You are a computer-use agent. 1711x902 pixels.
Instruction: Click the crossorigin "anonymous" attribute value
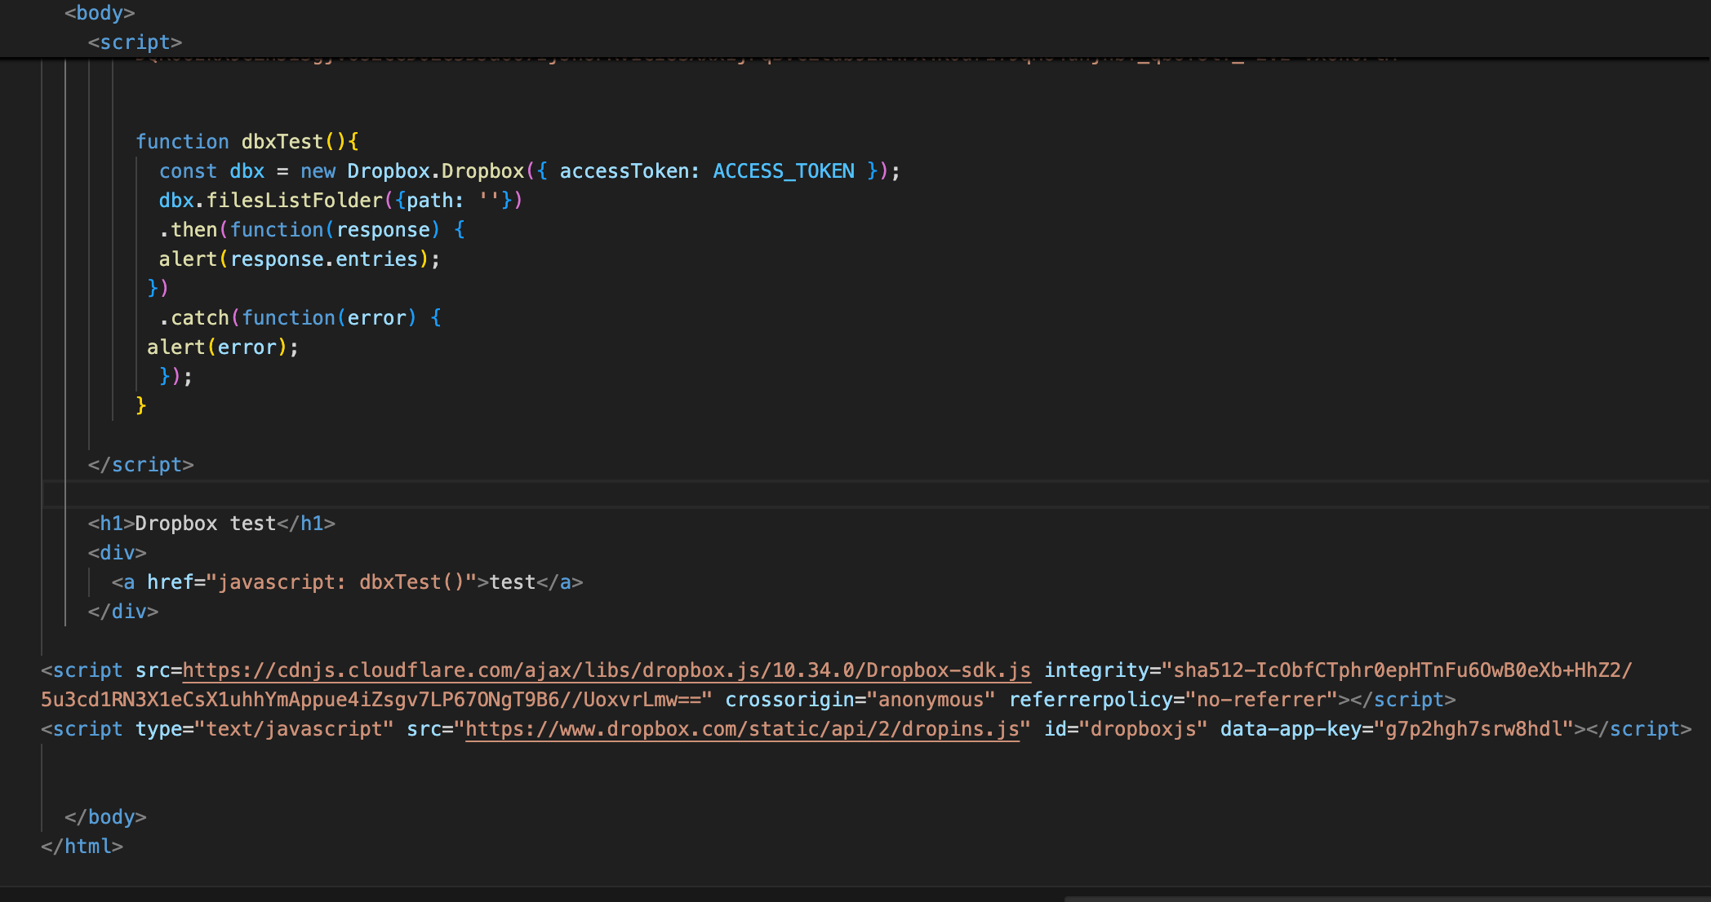point(931,700)
